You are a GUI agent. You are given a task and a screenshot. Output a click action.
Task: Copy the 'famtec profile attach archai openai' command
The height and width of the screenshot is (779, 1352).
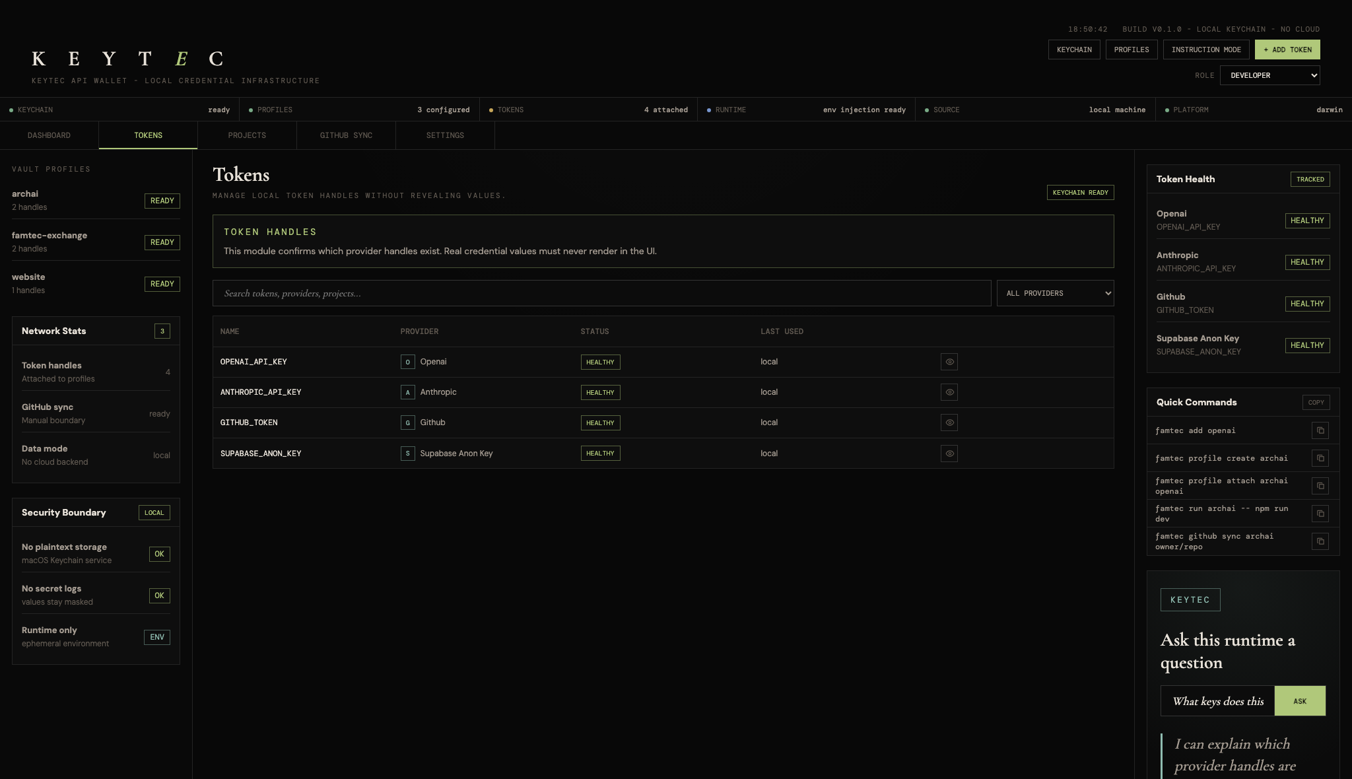(x=1320, y=486)
